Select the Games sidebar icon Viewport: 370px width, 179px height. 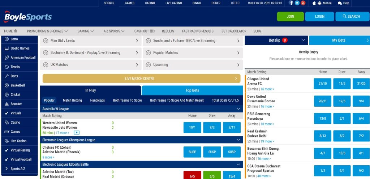pyautogui.click(x=7, y=132)
